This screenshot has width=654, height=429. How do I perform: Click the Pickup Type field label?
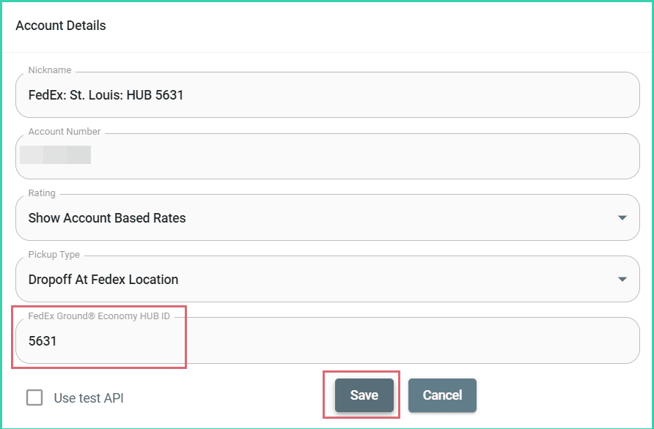(x=54, y=255)
